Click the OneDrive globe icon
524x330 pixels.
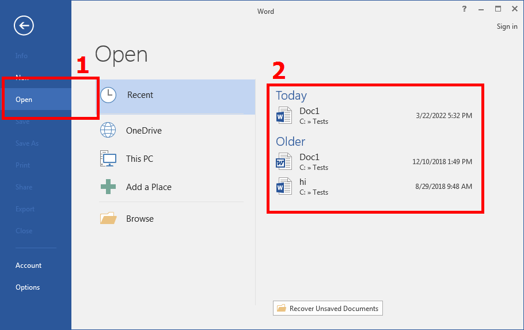pyautogui.click(x=108, y=130)
